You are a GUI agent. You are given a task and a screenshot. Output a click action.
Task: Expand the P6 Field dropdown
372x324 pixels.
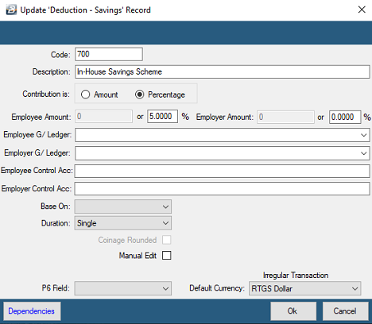123,288
